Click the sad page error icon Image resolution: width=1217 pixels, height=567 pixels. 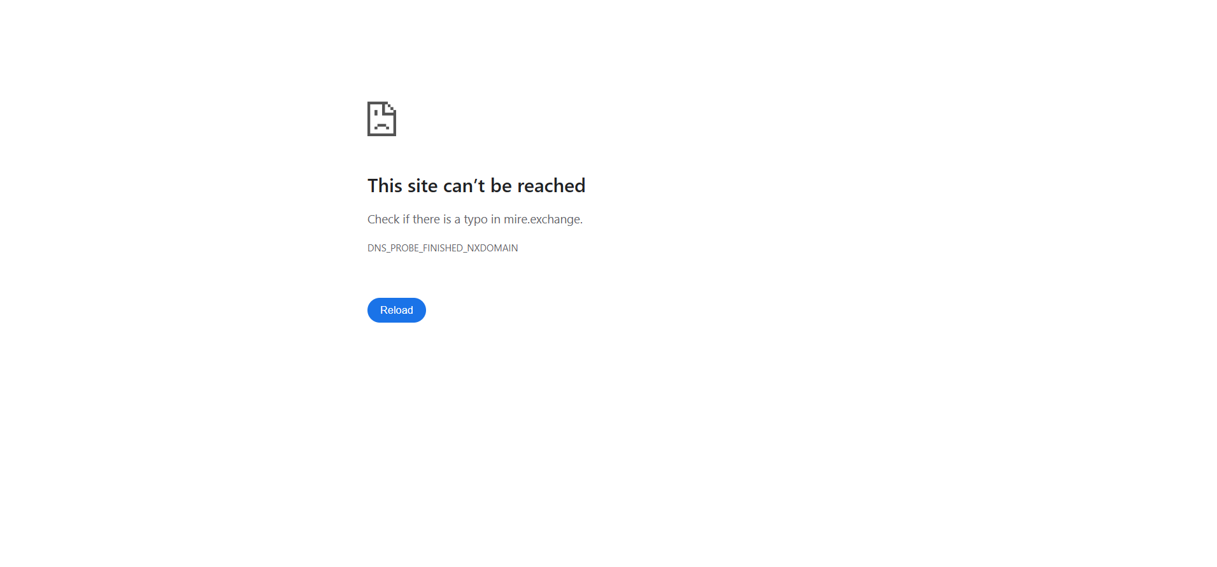coord(381,119)
